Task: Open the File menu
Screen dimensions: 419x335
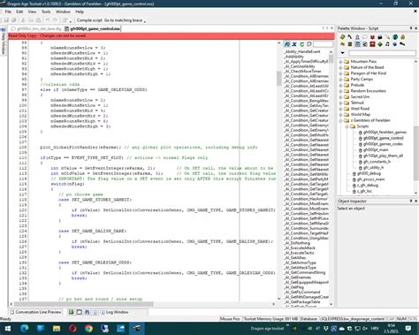Action: click(8, 11)
